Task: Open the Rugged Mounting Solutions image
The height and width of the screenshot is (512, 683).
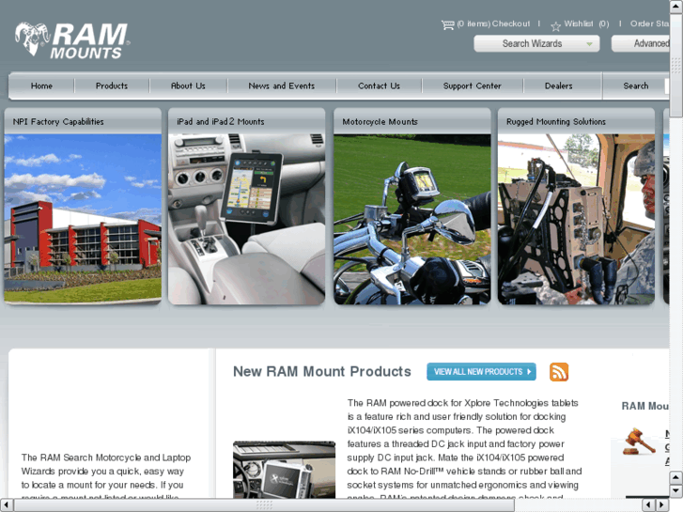Action: coord(576,219)
